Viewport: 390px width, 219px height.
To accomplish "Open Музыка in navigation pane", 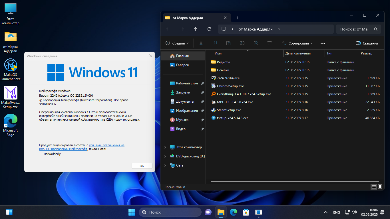I will [183, 120].
